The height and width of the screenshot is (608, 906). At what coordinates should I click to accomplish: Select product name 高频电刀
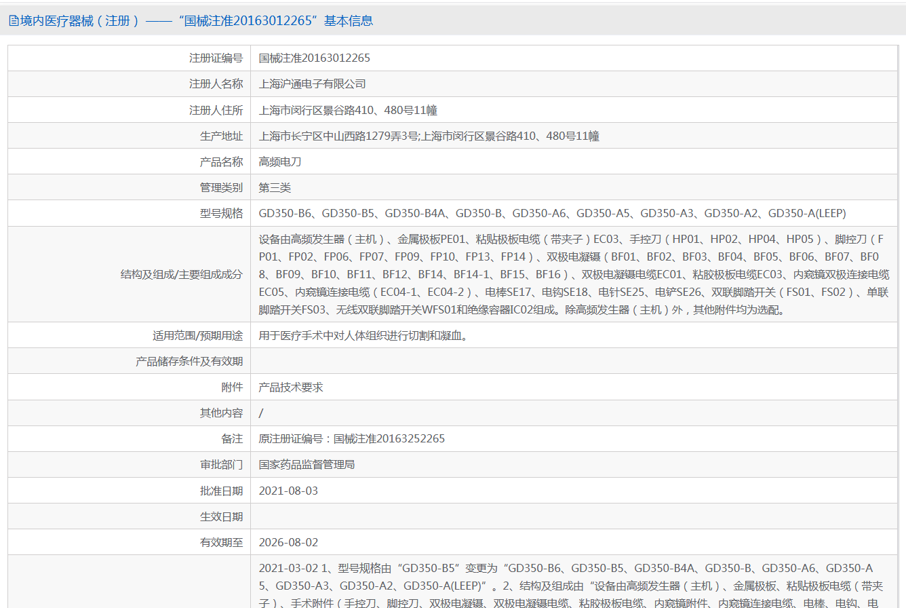280,161
